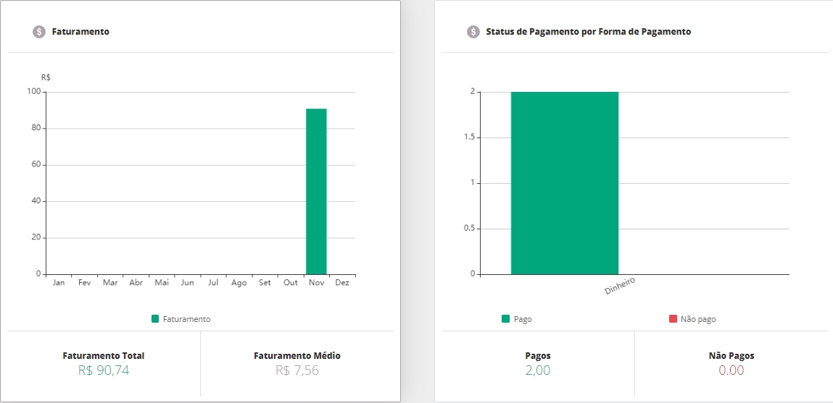This screenshot has width=833, height=403.
Task: Click the Pagos count value 2,00
Action: click(538, 370)
